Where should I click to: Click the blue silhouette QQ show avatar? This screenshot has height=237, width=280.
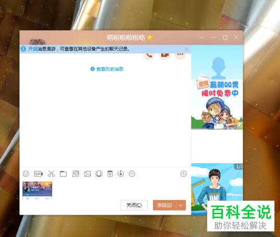pos(218,68)
